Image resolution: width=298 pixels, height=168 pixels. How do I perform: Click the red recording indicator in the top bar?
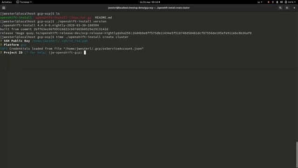coord(268,2)
